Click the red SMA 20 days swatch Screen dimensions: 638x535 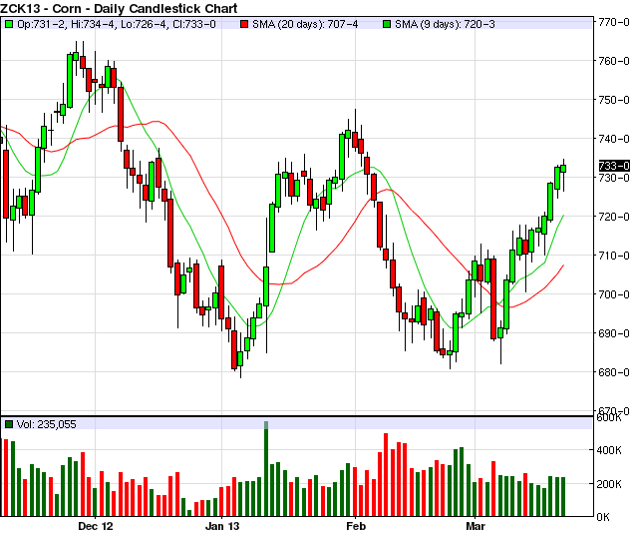[244, 24]
